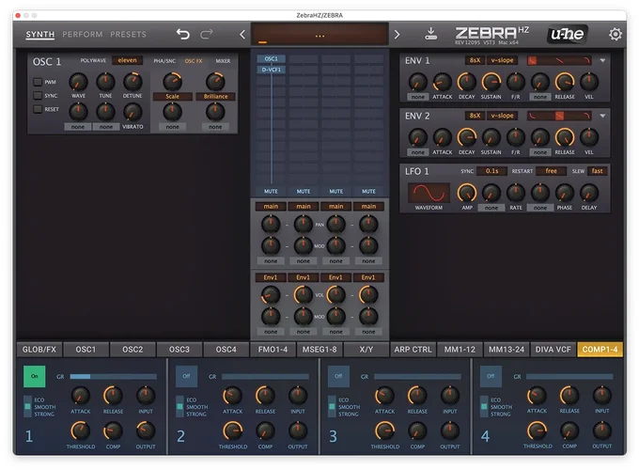Open the ENV 1 v-slope mode dropdown
The image size is (639, 470).
tap(503, 61)
